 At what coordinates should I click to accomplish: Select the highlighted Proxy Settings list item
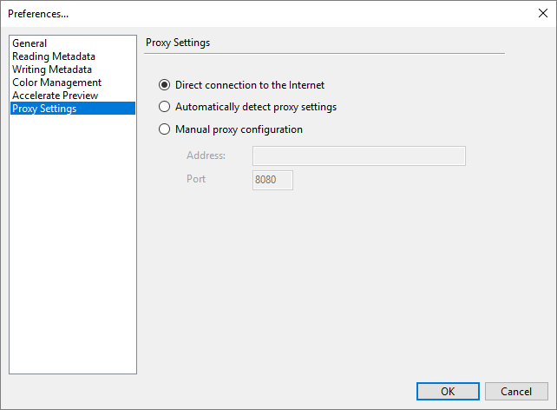(x=44, y=109)
